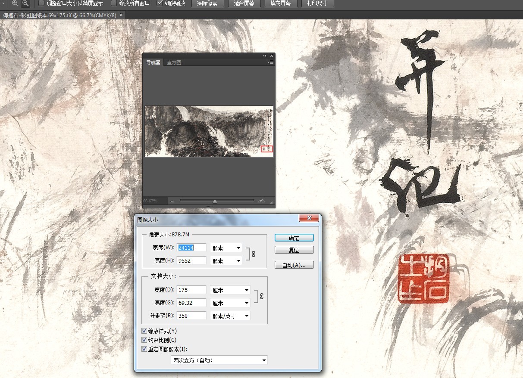Click the pixel 宽度(W) input field
Screen dimensions: 523x378
(191, 248)
